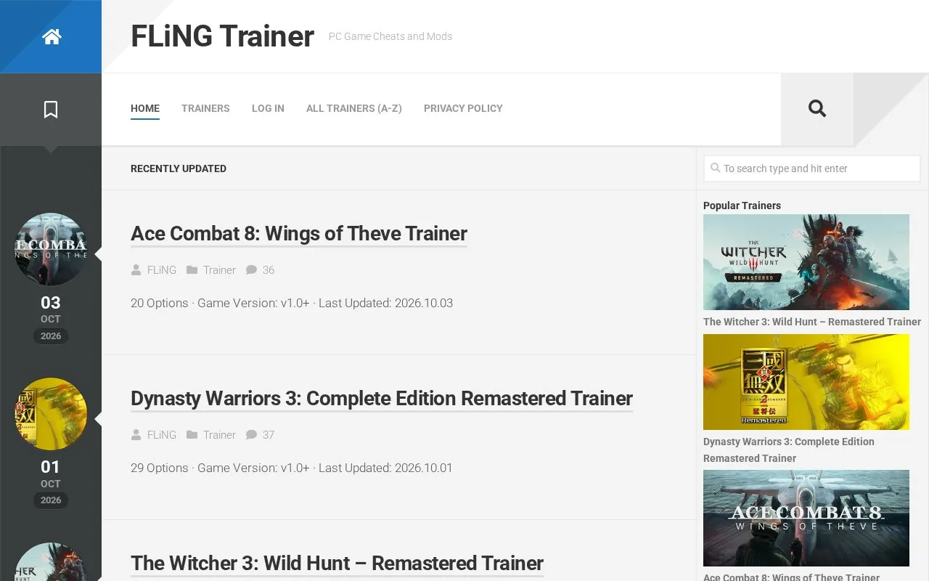Open Witcher 3 Wild Hunt Remastered post title

click(337, 564)
